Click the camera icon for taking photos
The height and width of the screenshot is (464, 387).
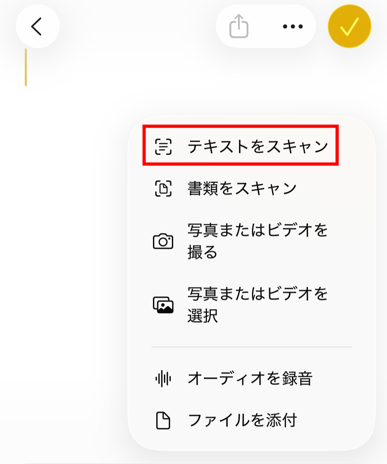pyautogui.click(x=163, y=241)
